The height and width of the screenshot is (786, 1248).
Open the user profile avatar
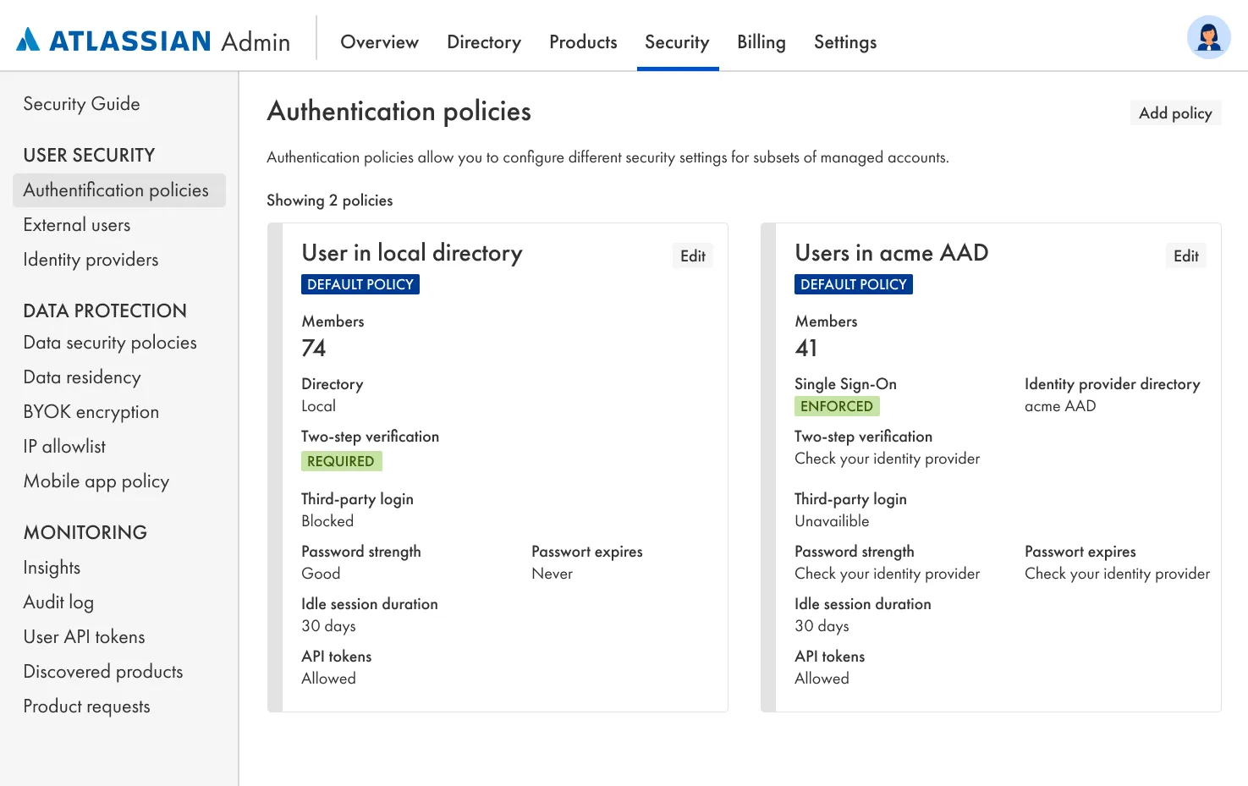click(x=1208, y=37)
